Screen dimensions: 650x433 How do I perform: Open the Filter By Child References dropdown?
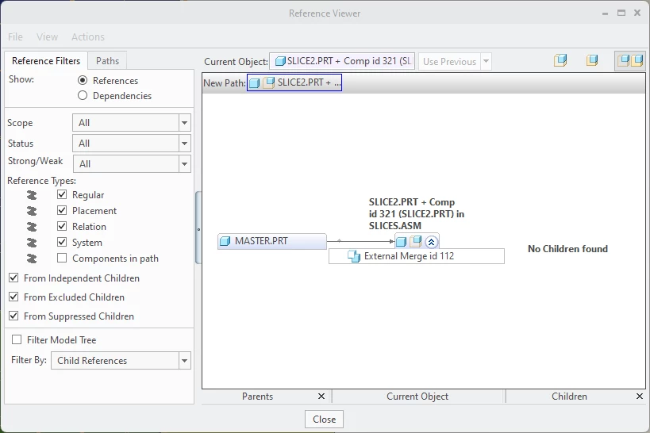(184, 361)
